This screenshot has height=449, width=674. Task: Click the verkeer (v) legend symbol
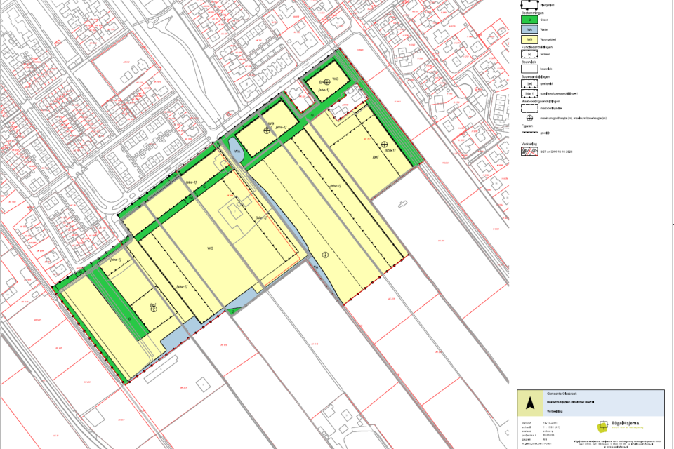point(530,54)
